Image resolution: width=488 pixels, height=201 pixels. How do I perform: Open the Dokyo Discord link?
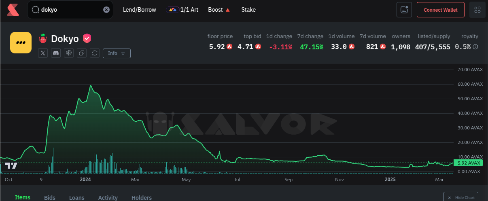coord(56,53)
